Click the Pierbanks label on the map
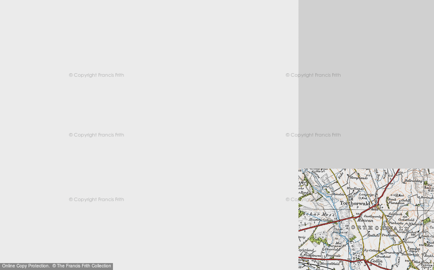The height and width of the screenshot is (270, 434). point(396,223)
